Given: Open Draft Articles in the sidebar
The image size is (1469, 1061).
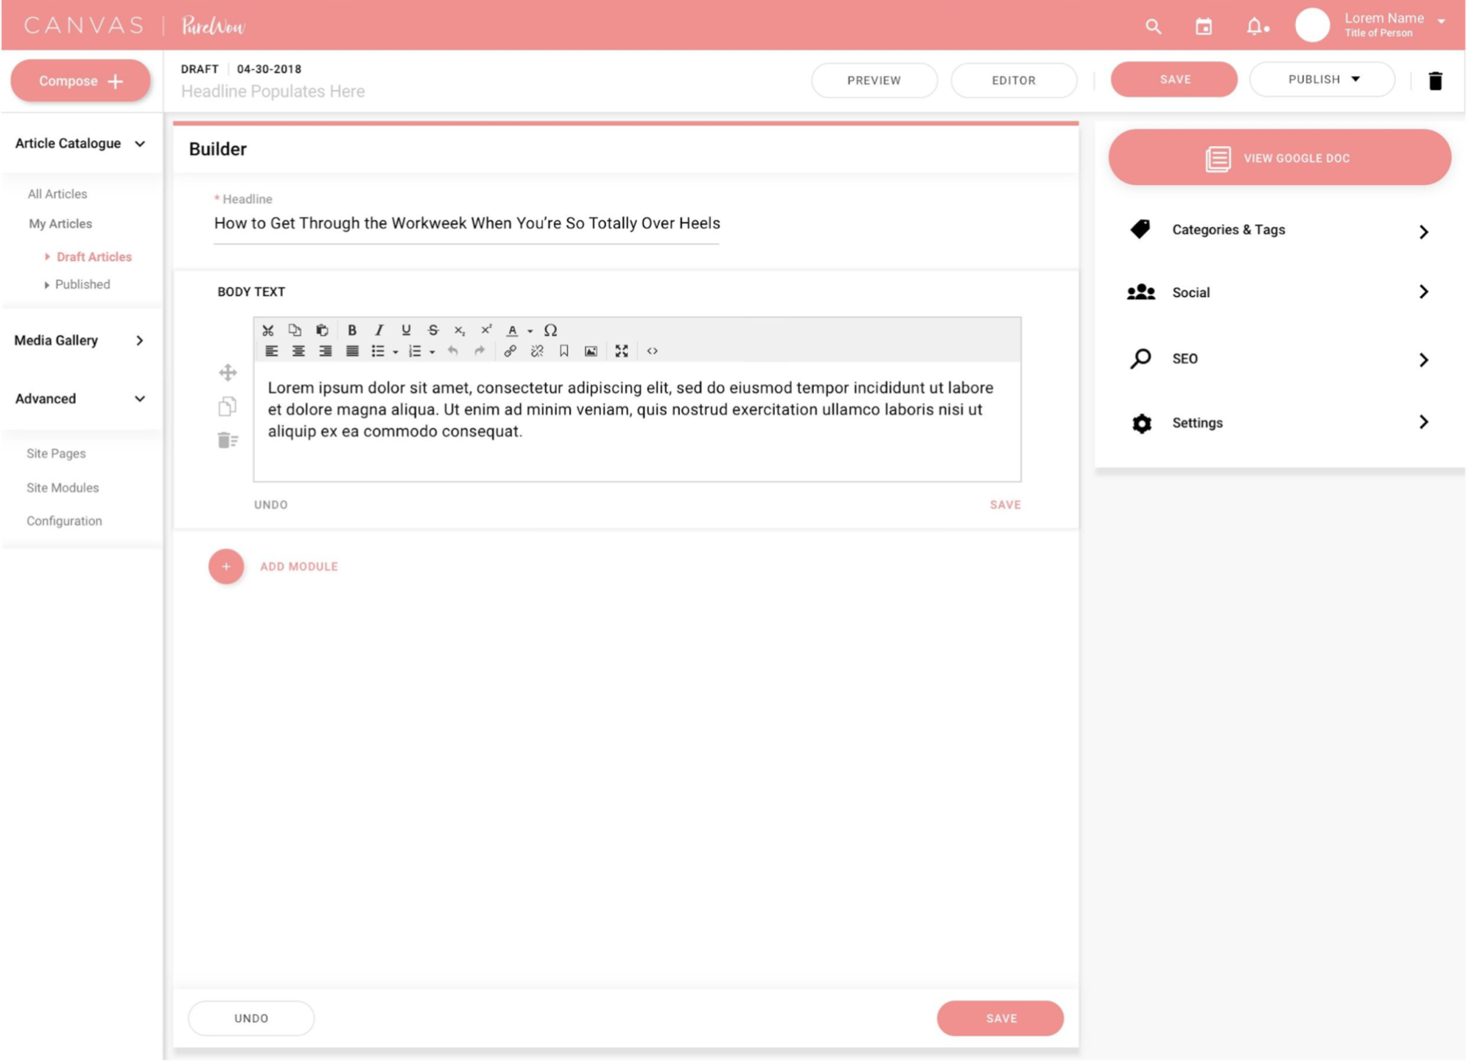Looking at the screenshot, I should (x=94, y=257).
